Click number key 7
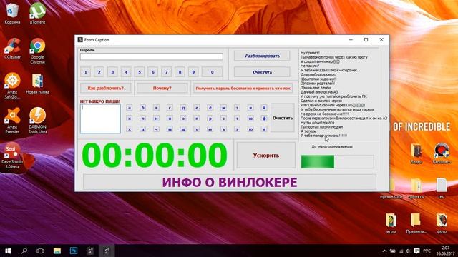 click(x=166, y=72)
